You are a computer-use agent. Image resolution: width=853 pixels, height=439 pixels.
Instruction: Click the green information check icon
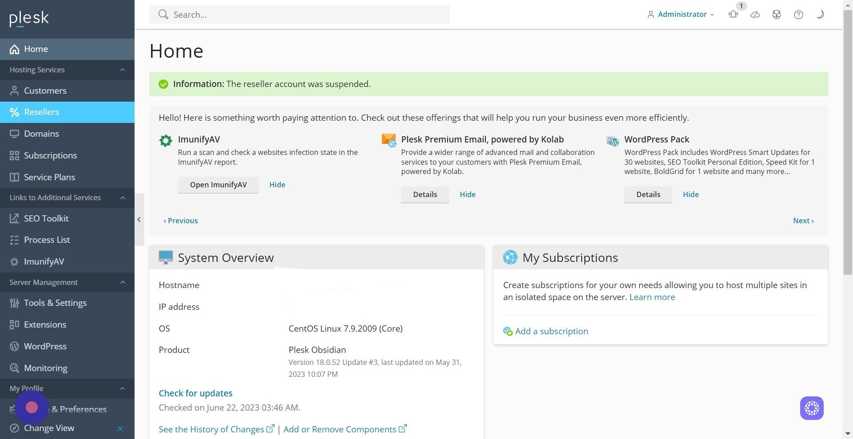[x=163, y=84]
